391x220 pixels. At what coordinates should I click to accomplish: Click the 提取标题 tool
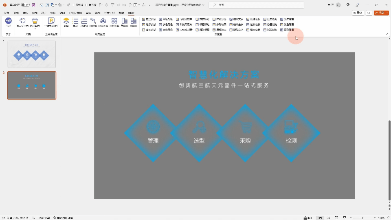click(x=202, y=30)
